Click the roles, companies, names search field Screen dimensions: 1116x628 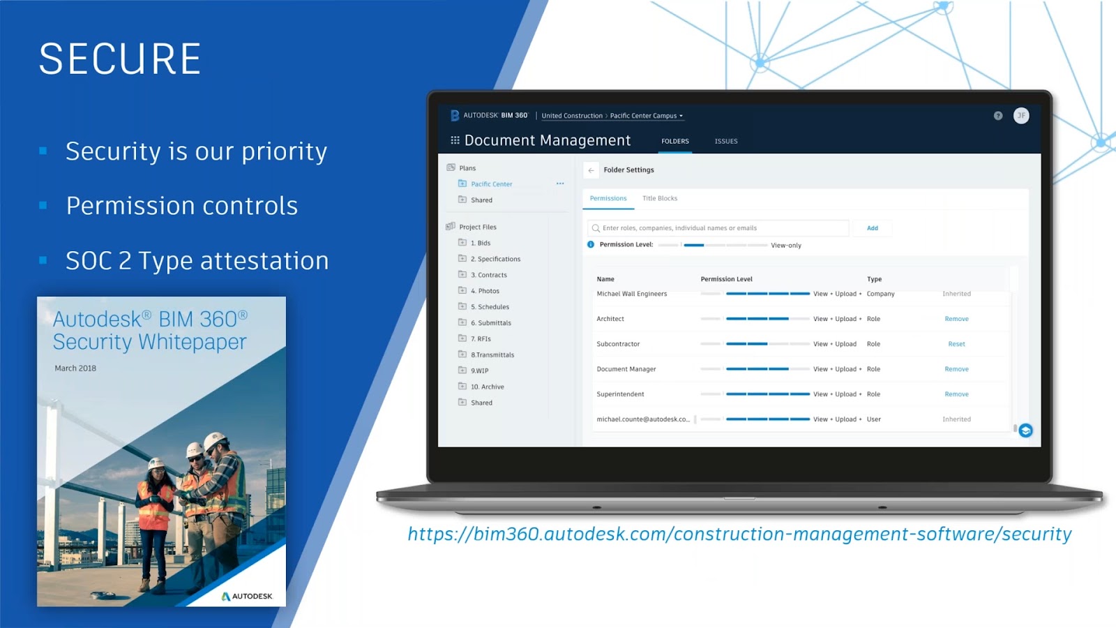(718, 228)
